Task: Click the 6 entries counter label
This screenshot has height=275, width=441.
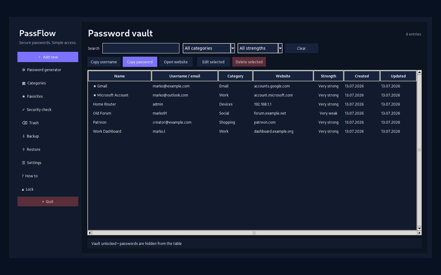Action: point(413,34)
